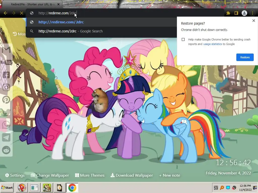Switch to Chrome in the taskbar
This screenshot has height=193, width=258.
tap(72, 187)
